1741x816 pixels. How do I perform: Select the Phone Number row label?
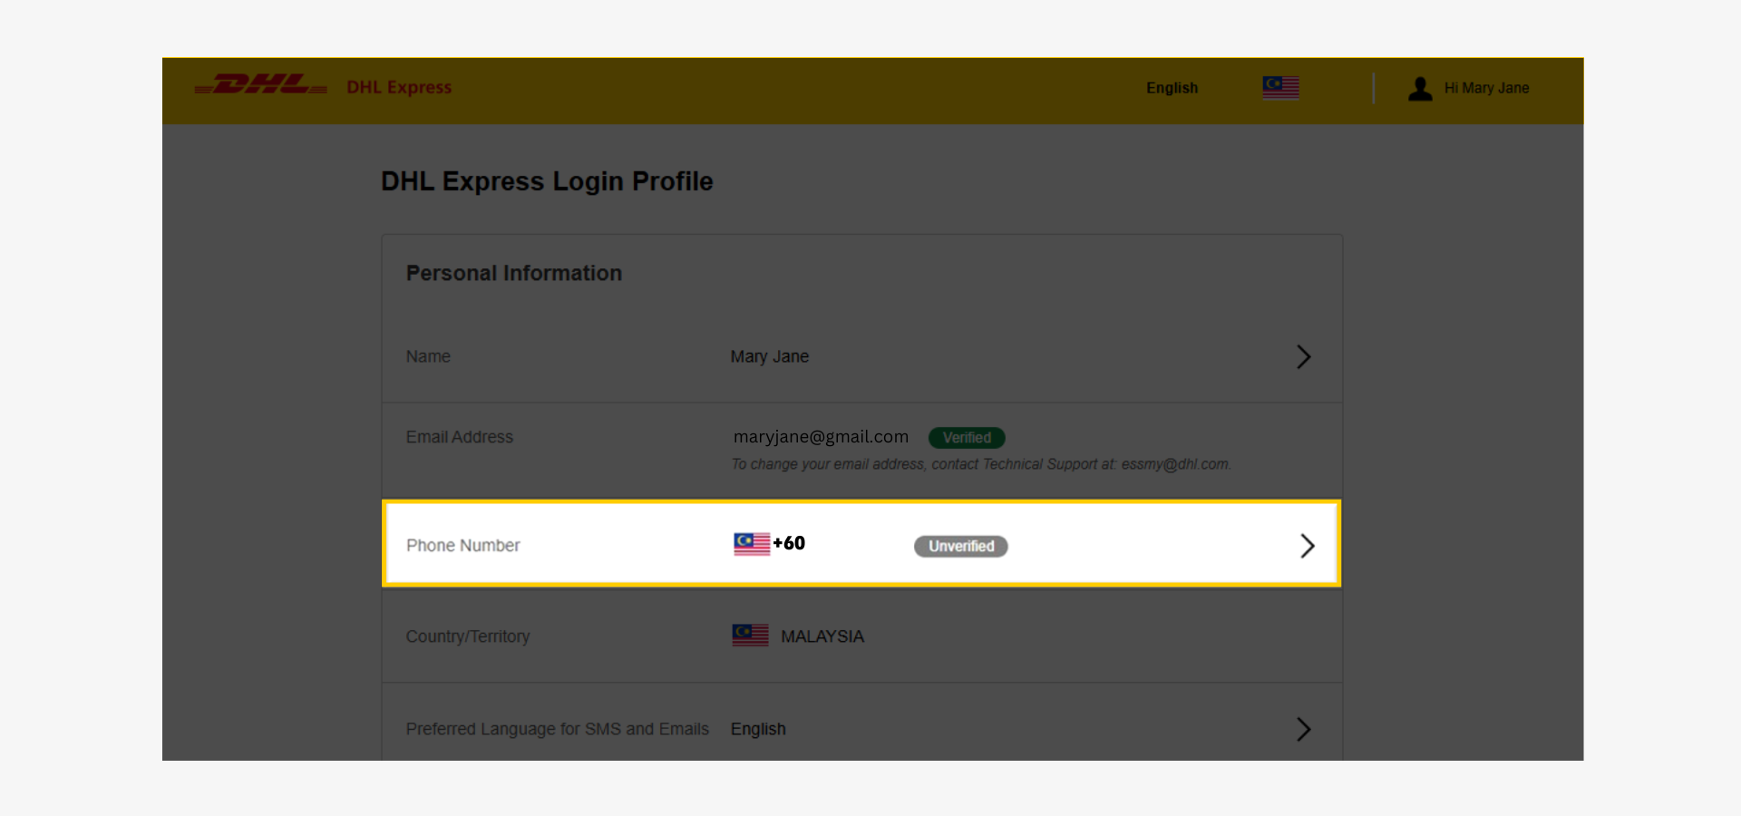tap(462, 546)
